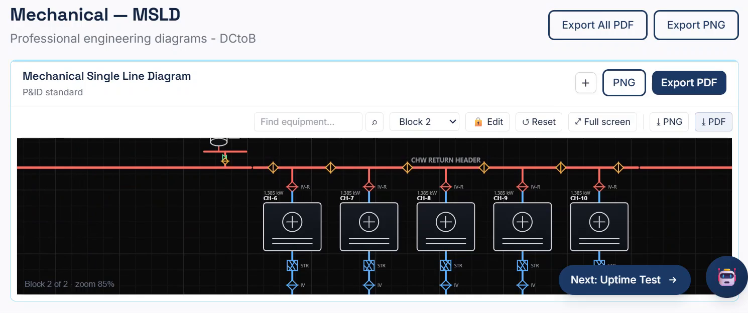Click header valve between CH-7 and CH-8 branches
Image resolution: width=748 pixels, height=313 pixels.
(407, 168)
